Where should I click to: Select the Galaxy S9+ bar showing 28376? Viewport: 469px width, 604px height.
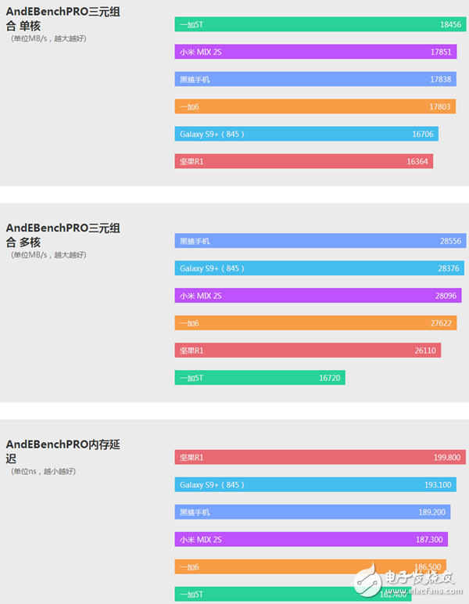tap(319, 268)
